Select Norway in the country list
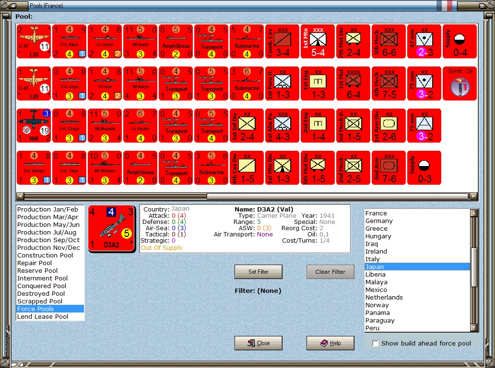The image size is (495, 368). click(417, 305)
